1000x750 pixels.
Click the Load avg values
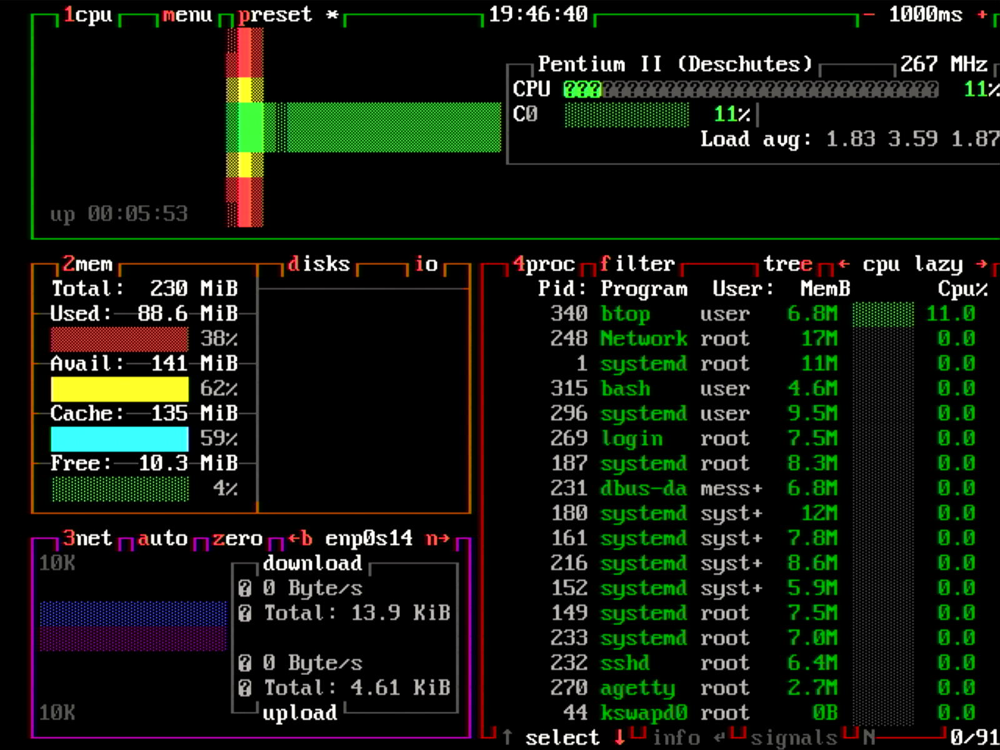[x=912, y=139]
